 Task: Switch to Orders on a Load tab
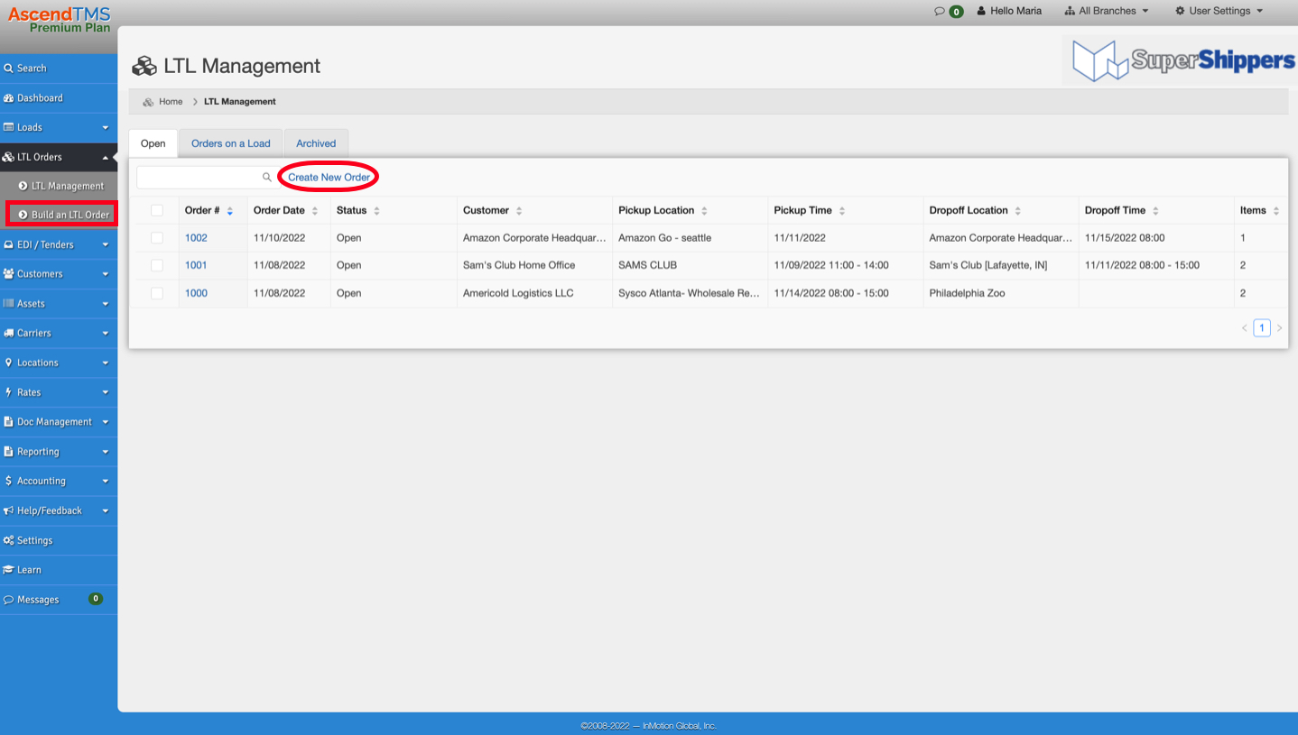231,143
